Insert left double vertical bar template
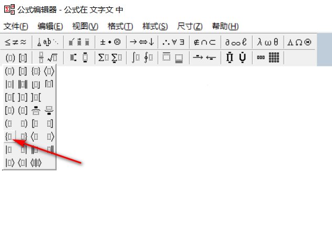Image resolution: width=332 pixels, height=243 pixels. 35,150
